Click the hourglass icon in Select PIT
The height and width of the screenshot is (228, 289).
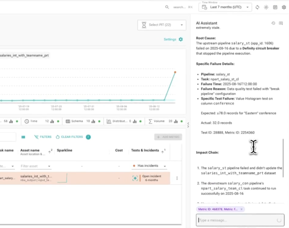click(x=144, y=25)
